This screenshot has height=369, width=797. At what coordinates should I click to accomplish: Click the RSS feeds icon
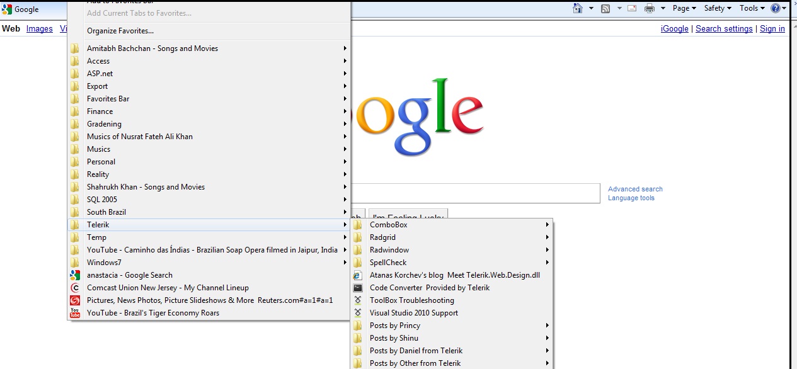click(605, 8)
